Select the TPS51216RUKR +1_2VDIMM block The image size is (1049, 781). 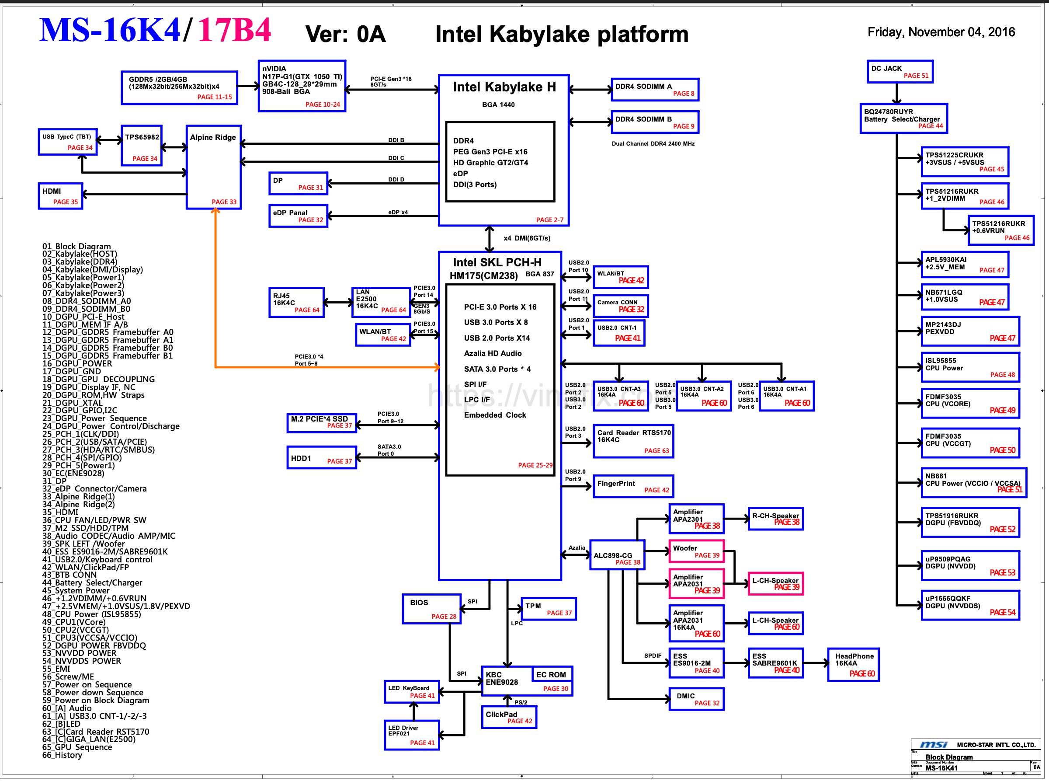pyautogui.click(x=966, y=196)
